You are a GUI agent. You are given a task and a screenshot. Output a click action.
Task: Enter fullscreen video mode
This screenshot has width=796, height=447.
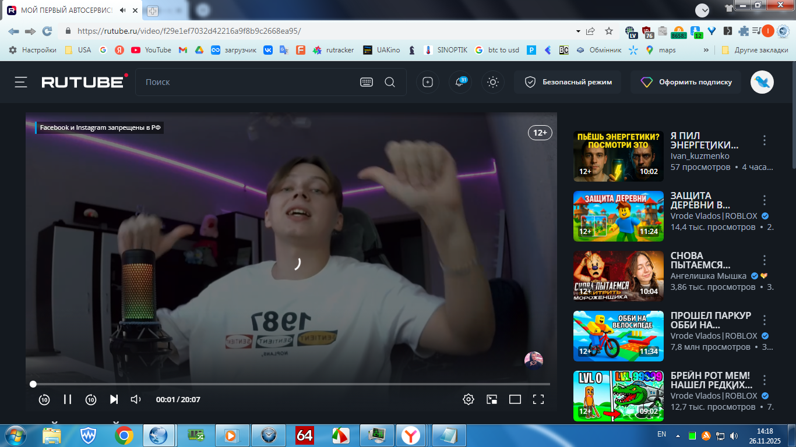[x=538, y=399]
